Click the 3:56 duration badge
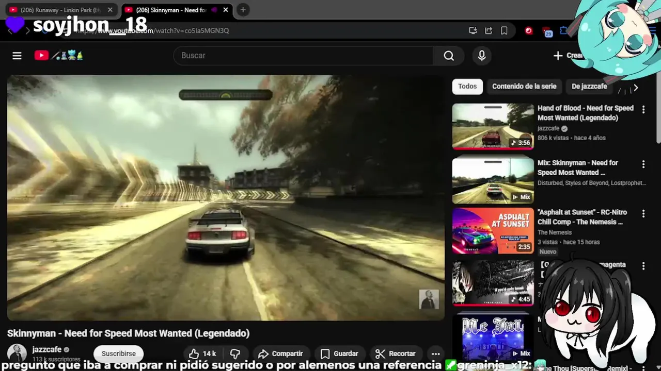This screenshot has height=371, width=661. pyautogui.click(x=521, y=143)
